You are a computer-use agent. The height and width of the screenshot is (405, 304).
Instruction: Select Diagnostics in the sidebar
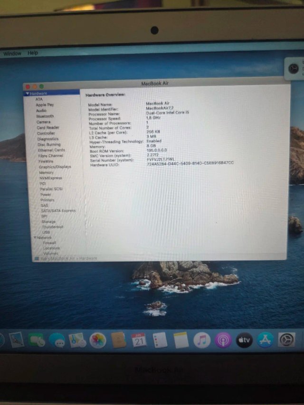[48, 139]
